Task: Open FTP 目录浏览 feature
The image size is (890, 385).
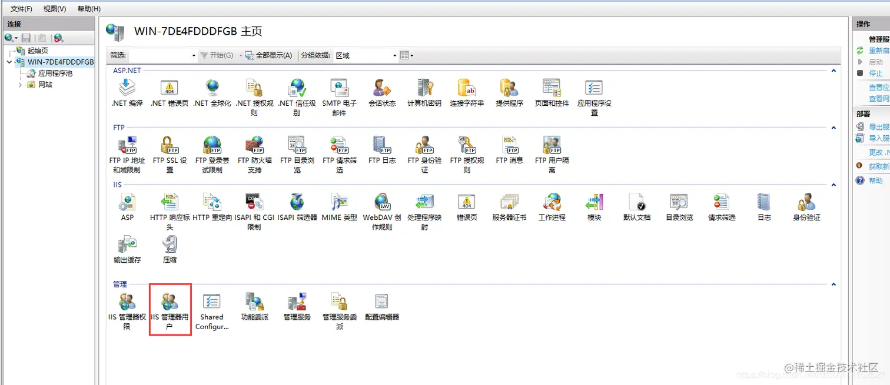Action: pos(297,155)
